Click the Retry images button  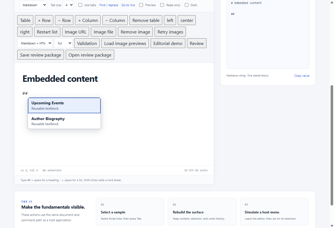point(170,32)
